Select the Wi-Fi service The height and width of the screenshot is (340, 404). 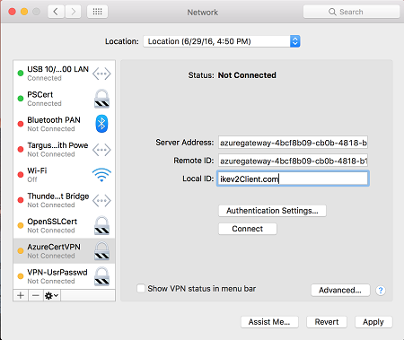65,175
